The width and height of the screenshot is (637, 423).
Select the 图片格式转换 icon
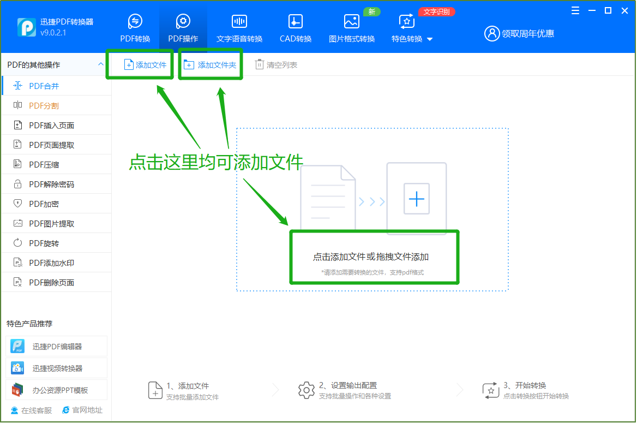[x=351, y=22]
